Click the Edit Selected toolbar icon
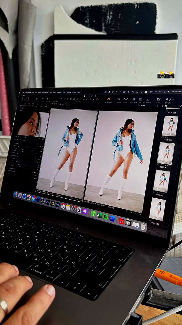 pos(109,100)
